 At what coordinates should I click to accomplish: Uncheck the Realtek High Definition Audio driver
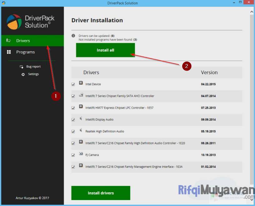[x=73, y=131]
